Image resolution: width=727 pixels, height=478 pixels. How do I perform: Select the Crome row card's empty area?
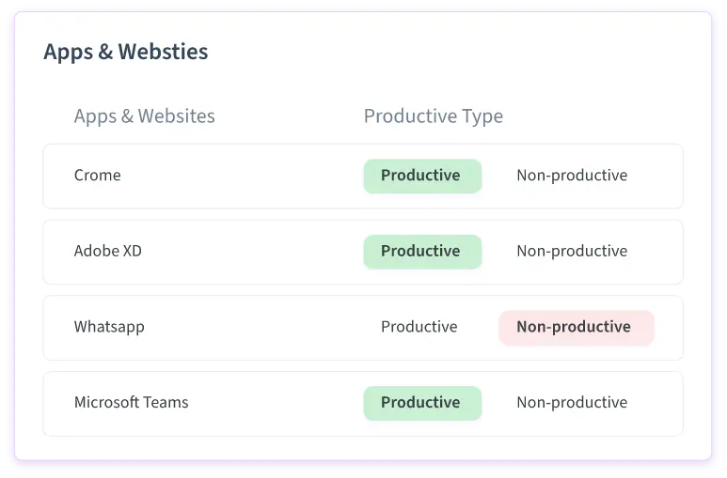[245, 176]
